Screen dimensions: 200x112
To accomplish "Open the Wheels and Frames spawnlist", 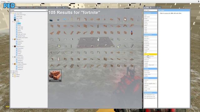I will click(x=23, y=38).
